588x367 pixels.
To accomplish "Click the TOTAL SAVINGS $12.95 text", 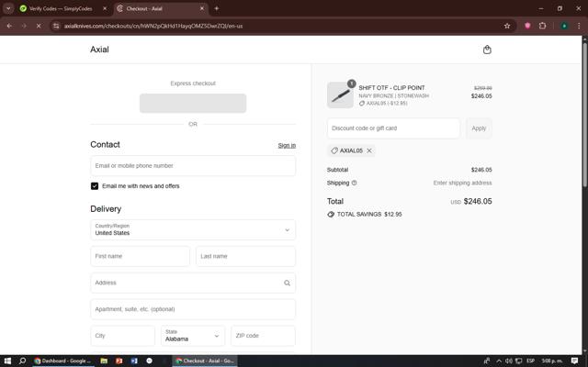I will [369, 214].
